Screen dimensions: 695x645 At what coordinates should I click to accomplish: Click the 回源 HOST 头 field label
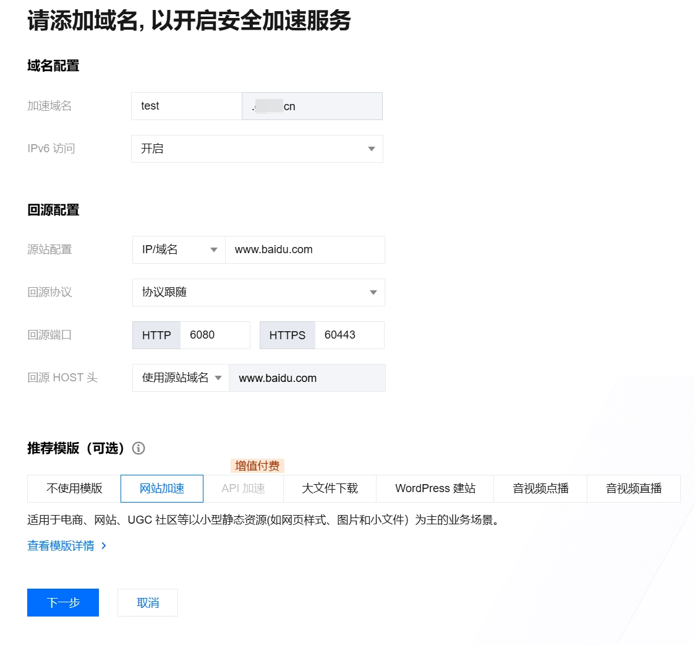[x=62, y=378]
